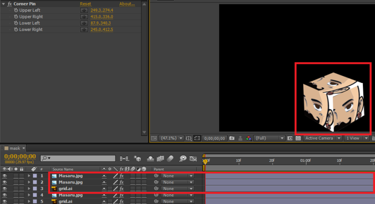This screenshot has height=204, width=375.
Task: Toggle motion blur switch on layer 2
Action: [133, 182]
